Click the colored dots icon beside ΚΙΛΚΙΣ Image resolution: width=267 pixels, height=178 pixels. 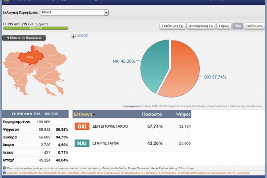[x=73, y=36]
